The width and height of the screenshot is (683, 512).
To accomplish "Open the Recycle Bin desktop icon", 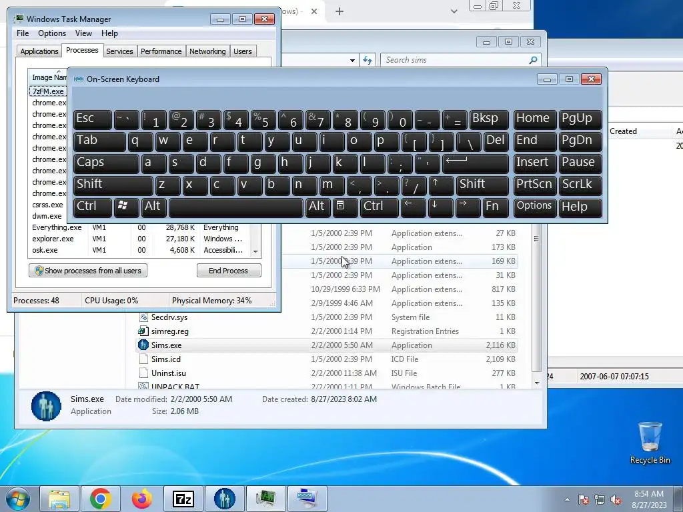I will (650, 443).
